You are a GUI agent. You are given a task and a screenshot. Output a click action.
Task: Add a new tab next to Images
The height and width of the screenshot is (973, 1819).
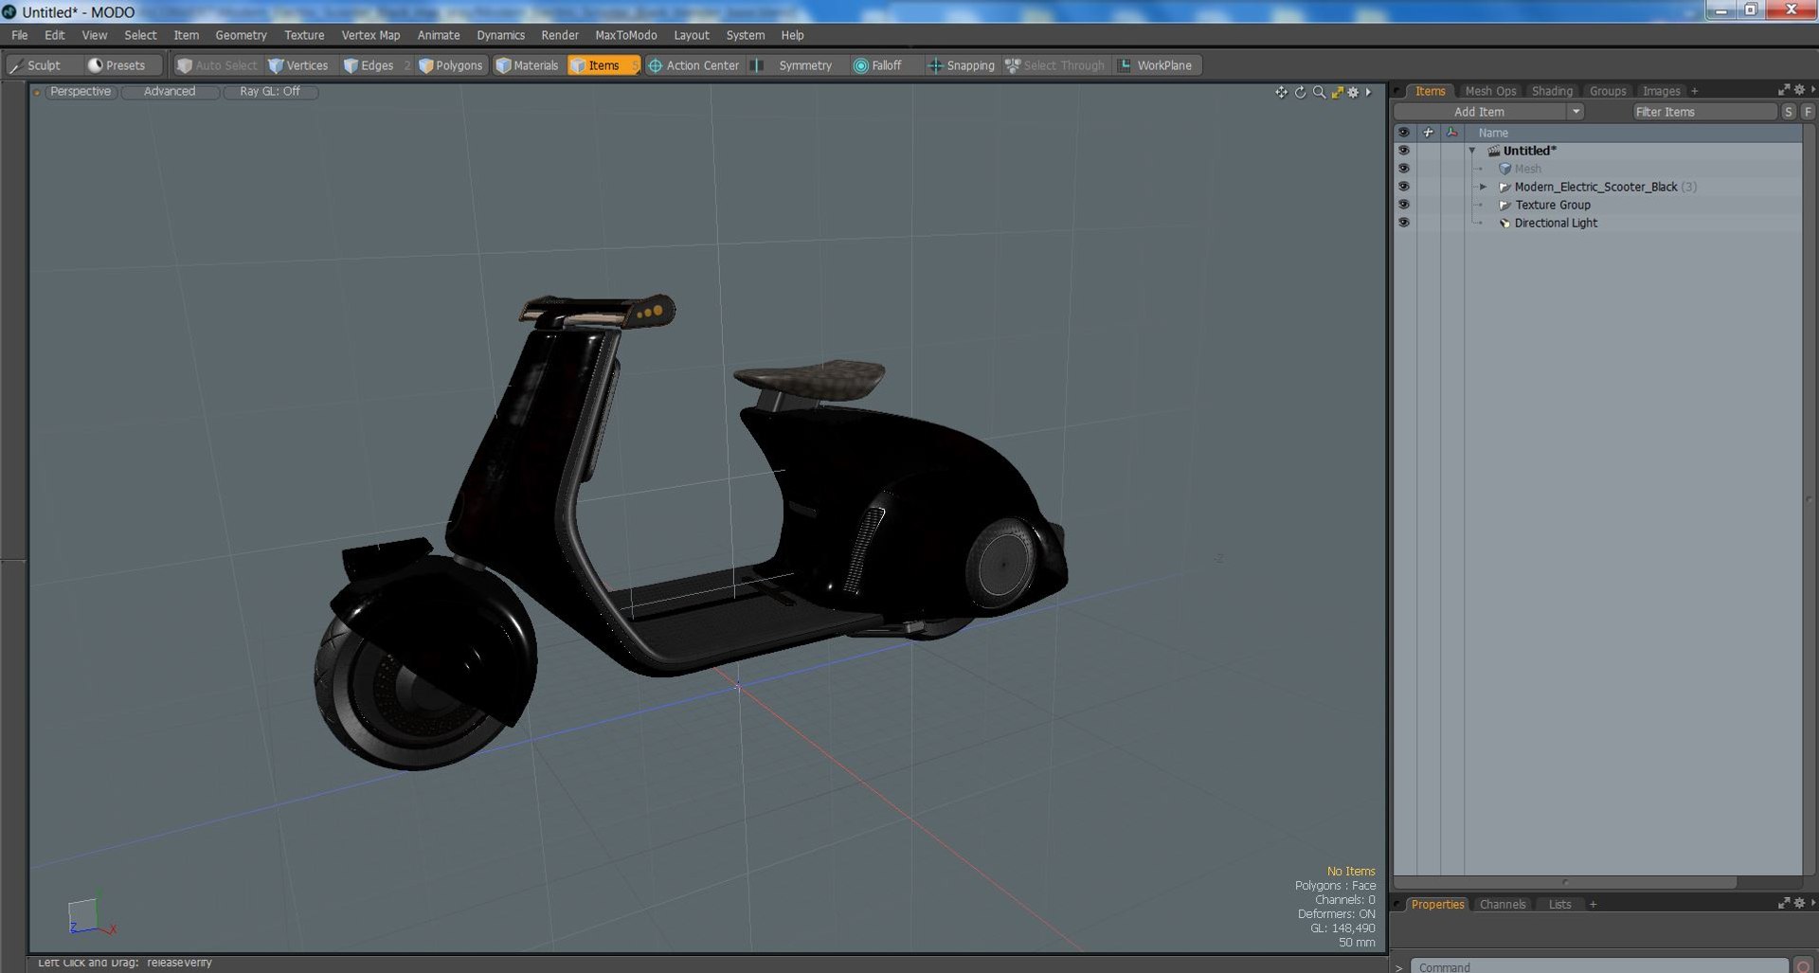(1694, 91)
